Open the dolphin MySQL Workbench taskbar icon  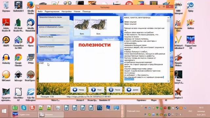(x=99, y=108)
